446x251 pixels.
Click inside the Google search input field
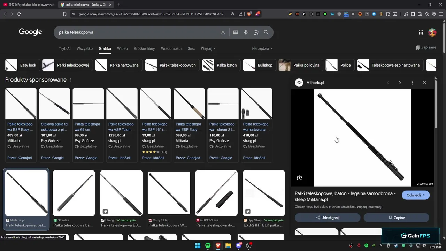coord(138,32)
